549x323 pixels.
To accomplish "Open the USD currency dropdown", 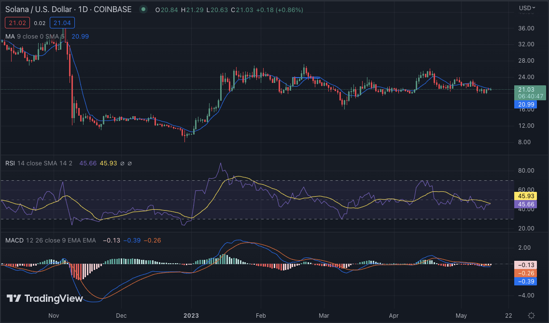I will pos(527,8).
